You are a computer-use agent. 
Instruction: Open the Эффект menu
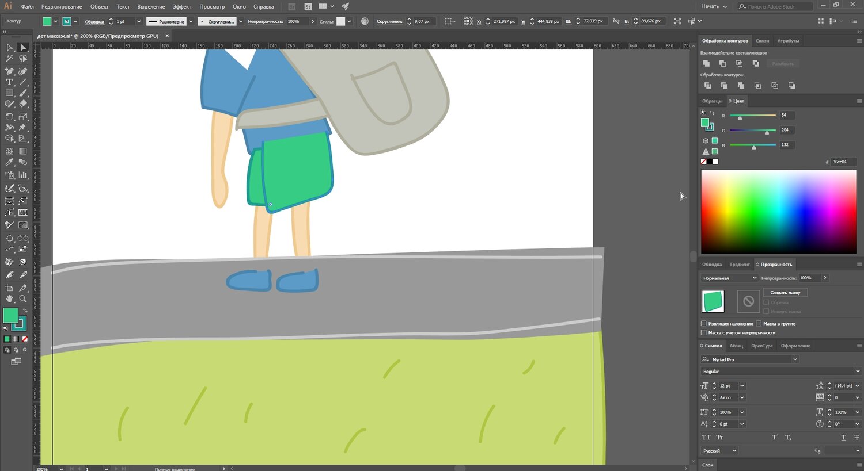tap(182, 7)
